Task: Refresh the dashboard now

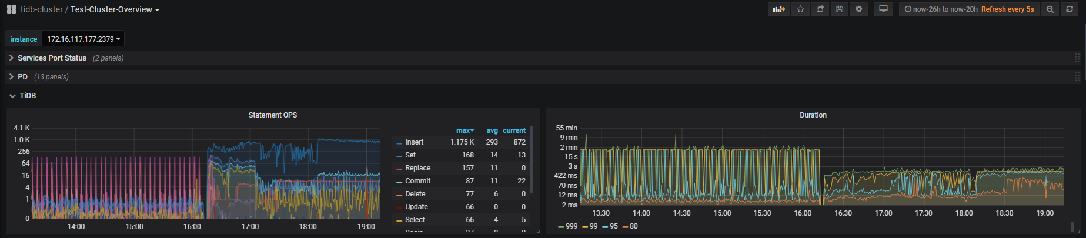Action: coord(1070,9)
